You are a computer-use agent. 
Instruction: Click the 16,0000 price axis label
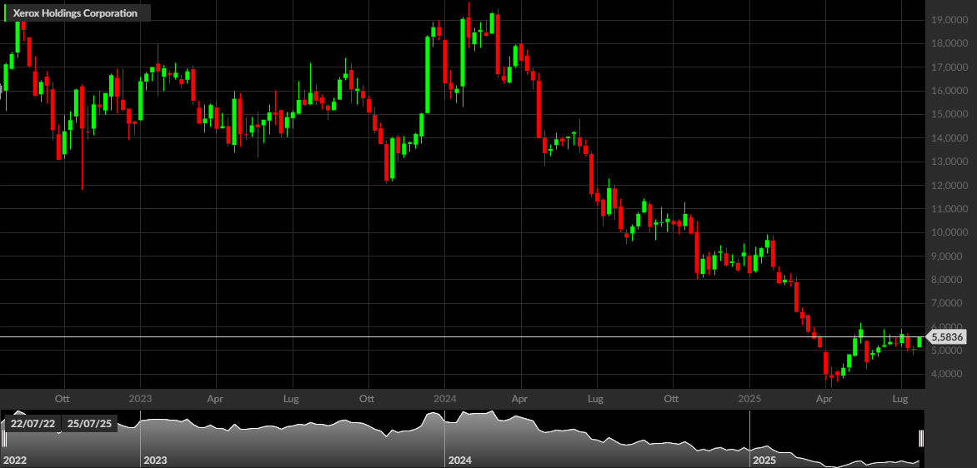pos(949,91)
